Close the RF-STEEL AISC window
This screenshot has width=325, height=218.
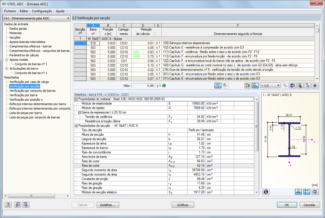[317, 2]
